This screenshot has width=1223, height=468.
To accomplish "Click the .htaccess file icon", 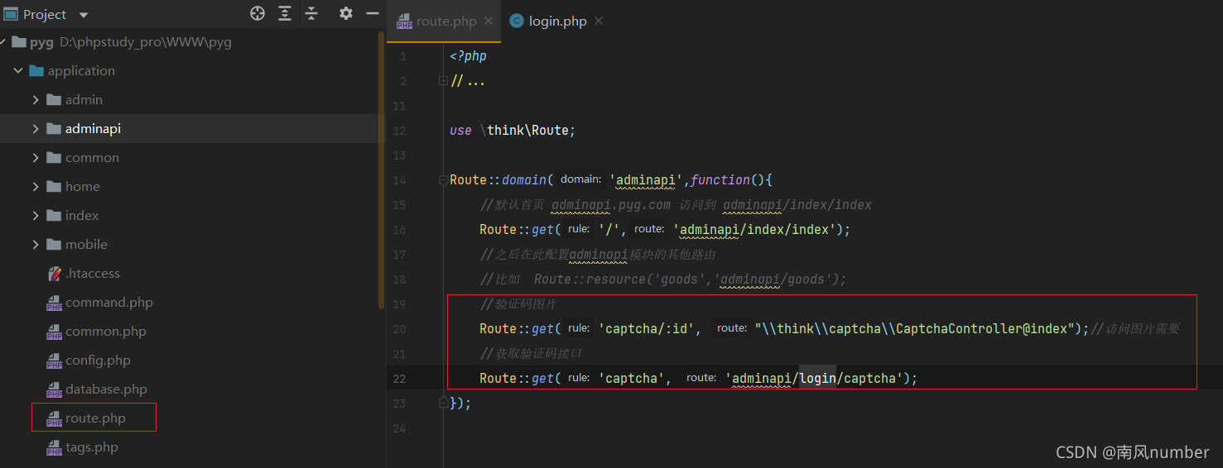I will pos(54,274).
